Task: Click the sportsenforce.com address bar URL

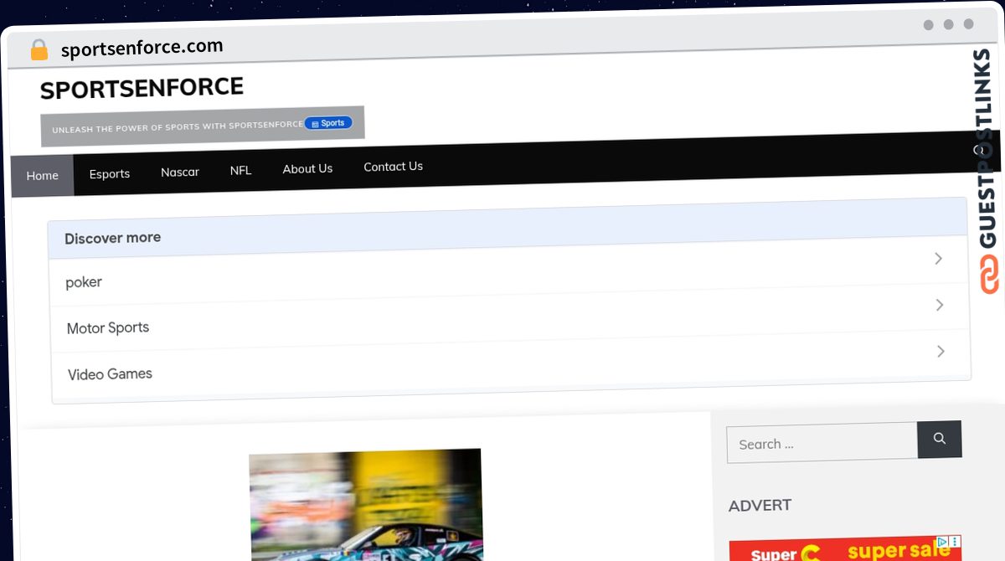Action: 142,48
